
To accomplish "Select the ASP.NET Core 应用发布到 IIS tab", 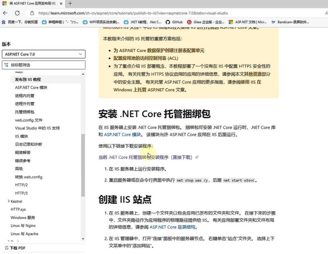I will (32, 3).
